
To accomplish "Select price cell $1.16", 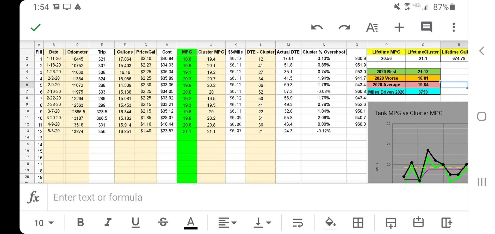I will click(146, 124).
